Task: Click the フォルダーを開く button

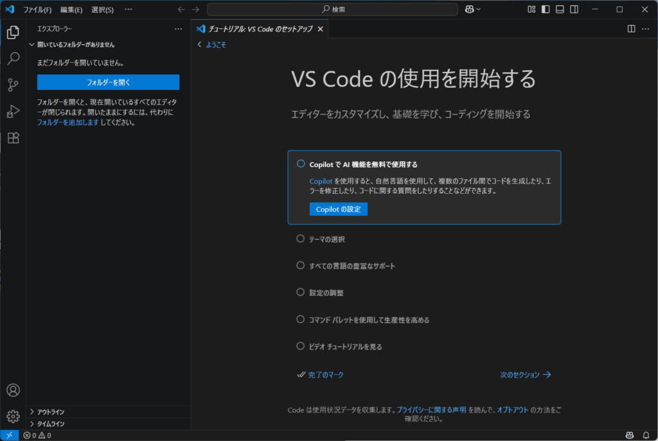Action: (108, 82)
